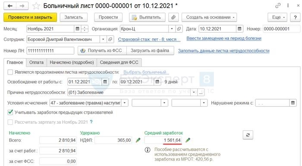Open the Страховой стаж link

click(149, 40)
